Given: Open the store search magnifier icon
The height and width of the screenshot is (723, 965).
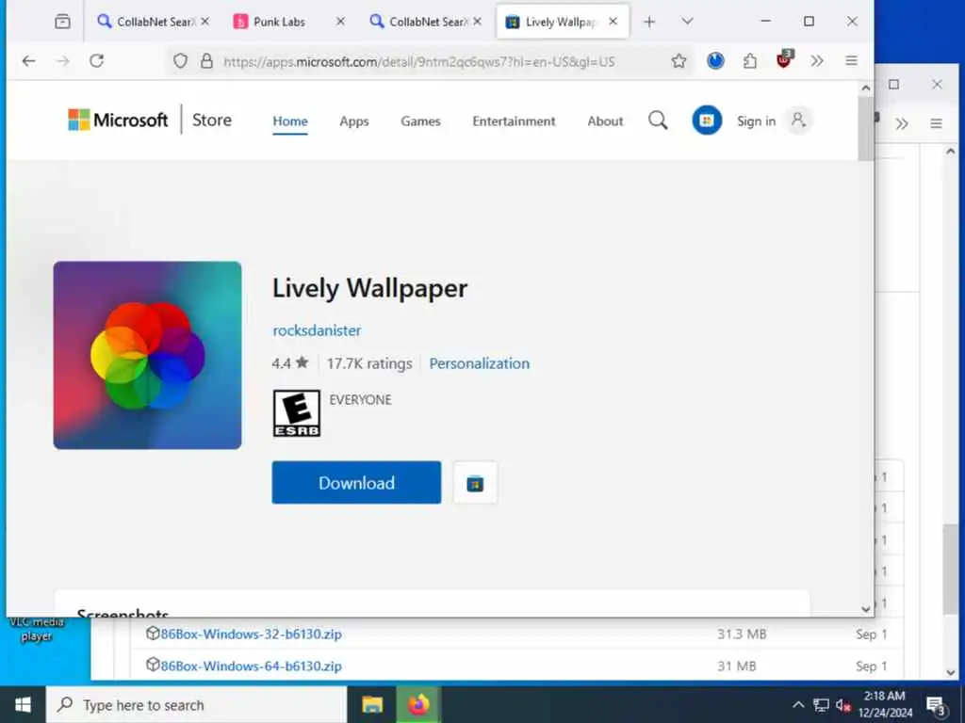Looking at the screenshot, I should pos(658,120).
